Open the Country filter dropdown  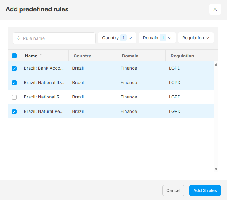(x=117, y=38)
